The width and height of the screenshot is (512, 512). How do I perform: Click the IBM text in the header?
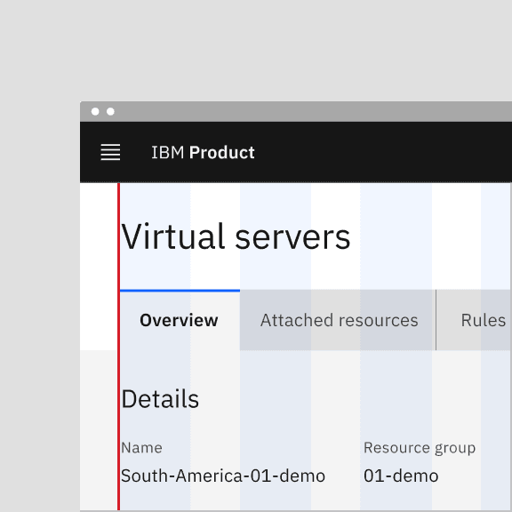click(x=167, y=153)
